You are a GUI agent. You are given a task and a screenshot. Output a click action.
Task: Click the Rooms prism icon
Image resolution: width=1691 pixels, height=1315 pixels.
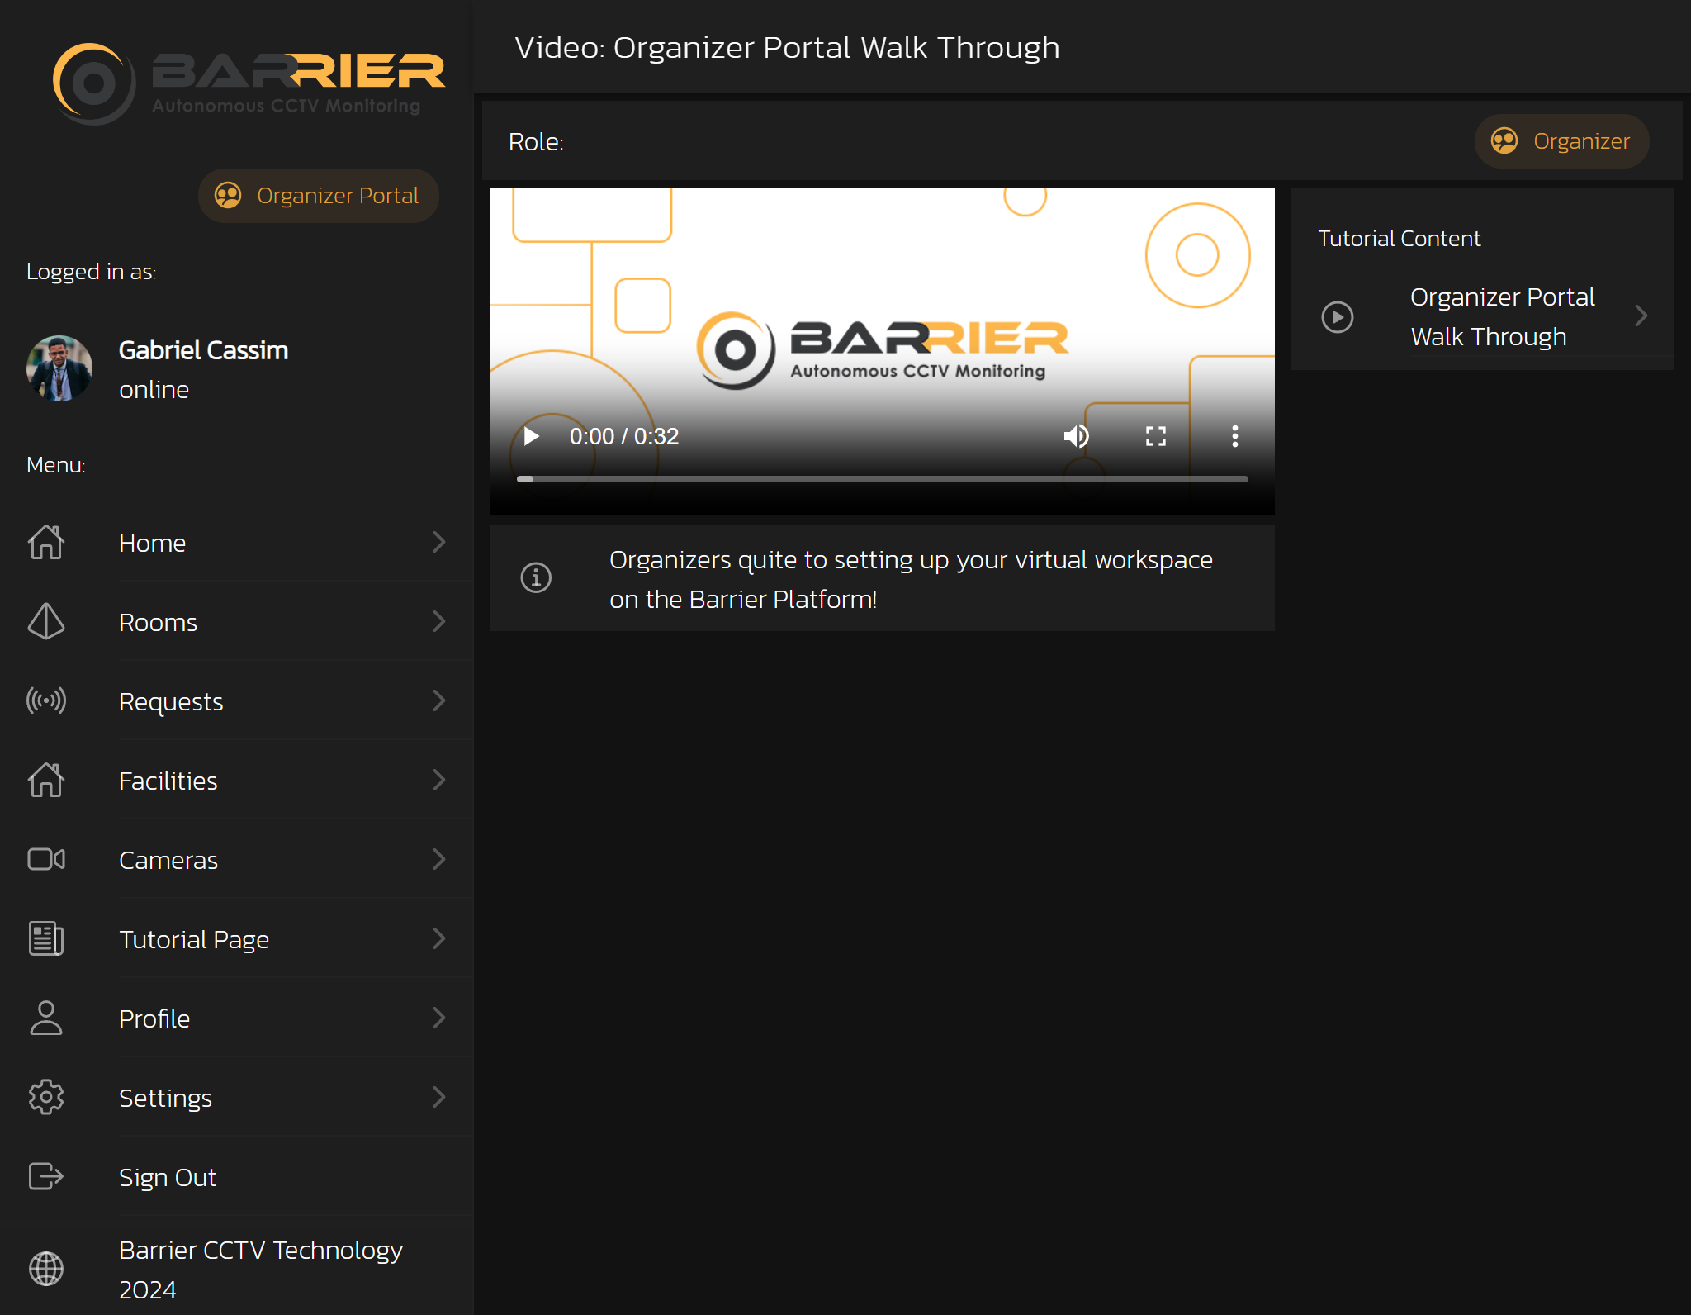pos(46,621)
